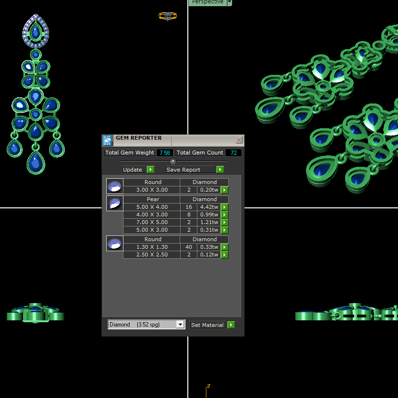Click the green arrow on the 5.00 X 4.00 row
Viewport: 398px width, 398px height.
[x=224, y=207]
